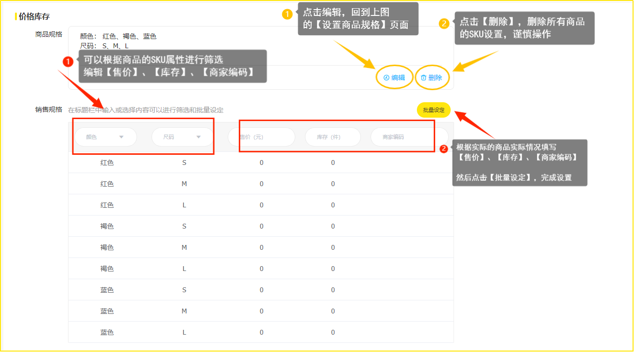Viewport: 634px width, 352px height.
Task: Click the pencil icon next to 编辑
Action: pos(386,78)
